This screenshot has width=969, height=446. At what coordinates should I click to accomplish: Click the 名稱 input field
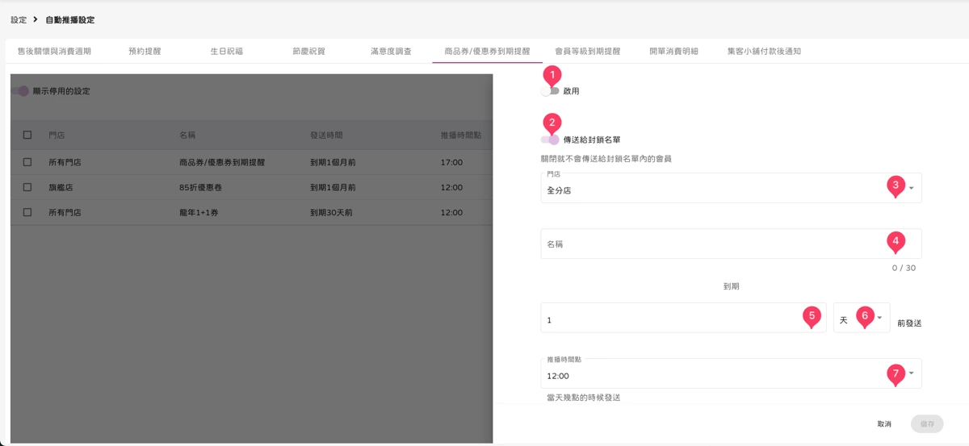731,244
